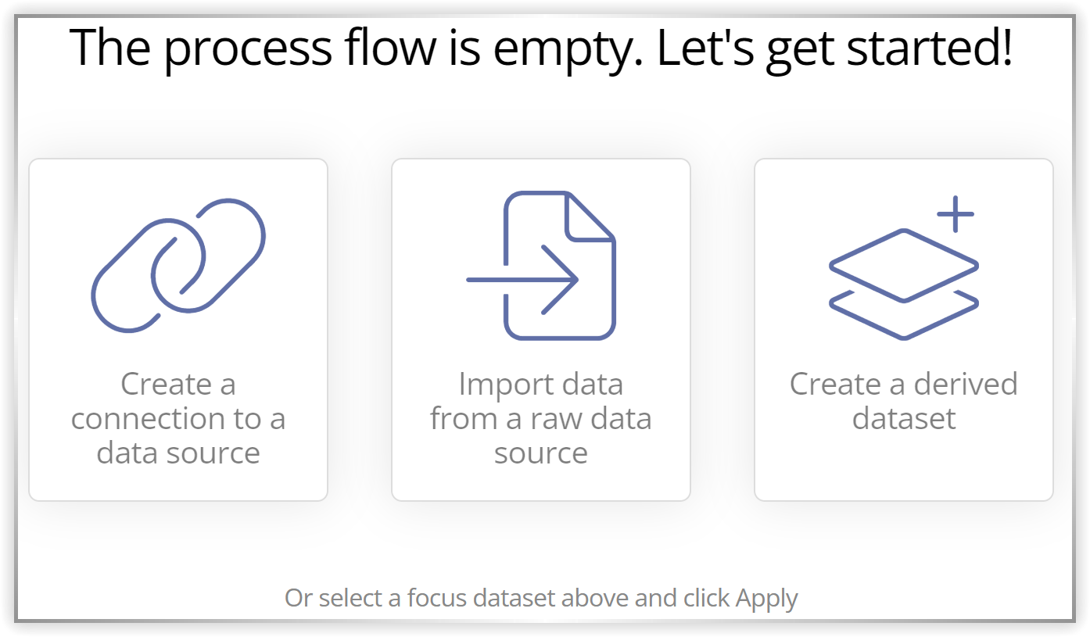Open the data source connection card

pyautogui.click(x=178, y=330)
